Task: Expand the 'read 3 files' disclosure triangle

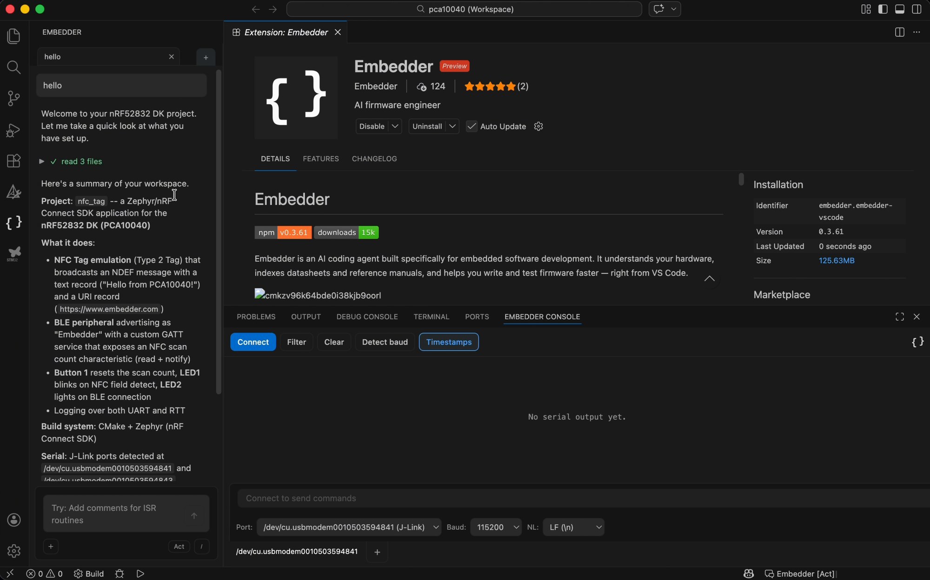Action: pyautogui.click(x=41, y=161)
